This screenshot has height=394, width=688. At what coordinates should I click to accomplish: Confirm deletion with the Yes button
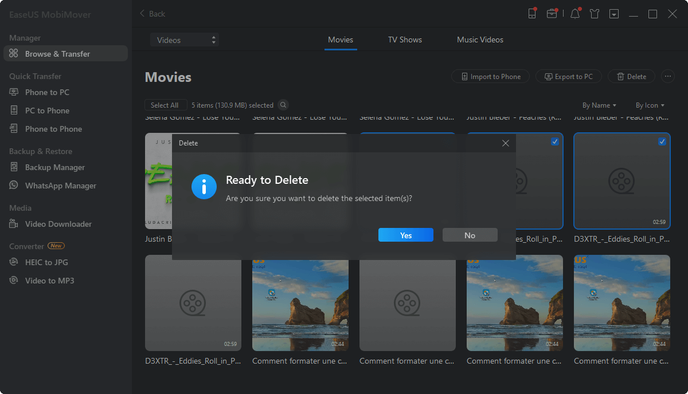(x=406, y=235)
